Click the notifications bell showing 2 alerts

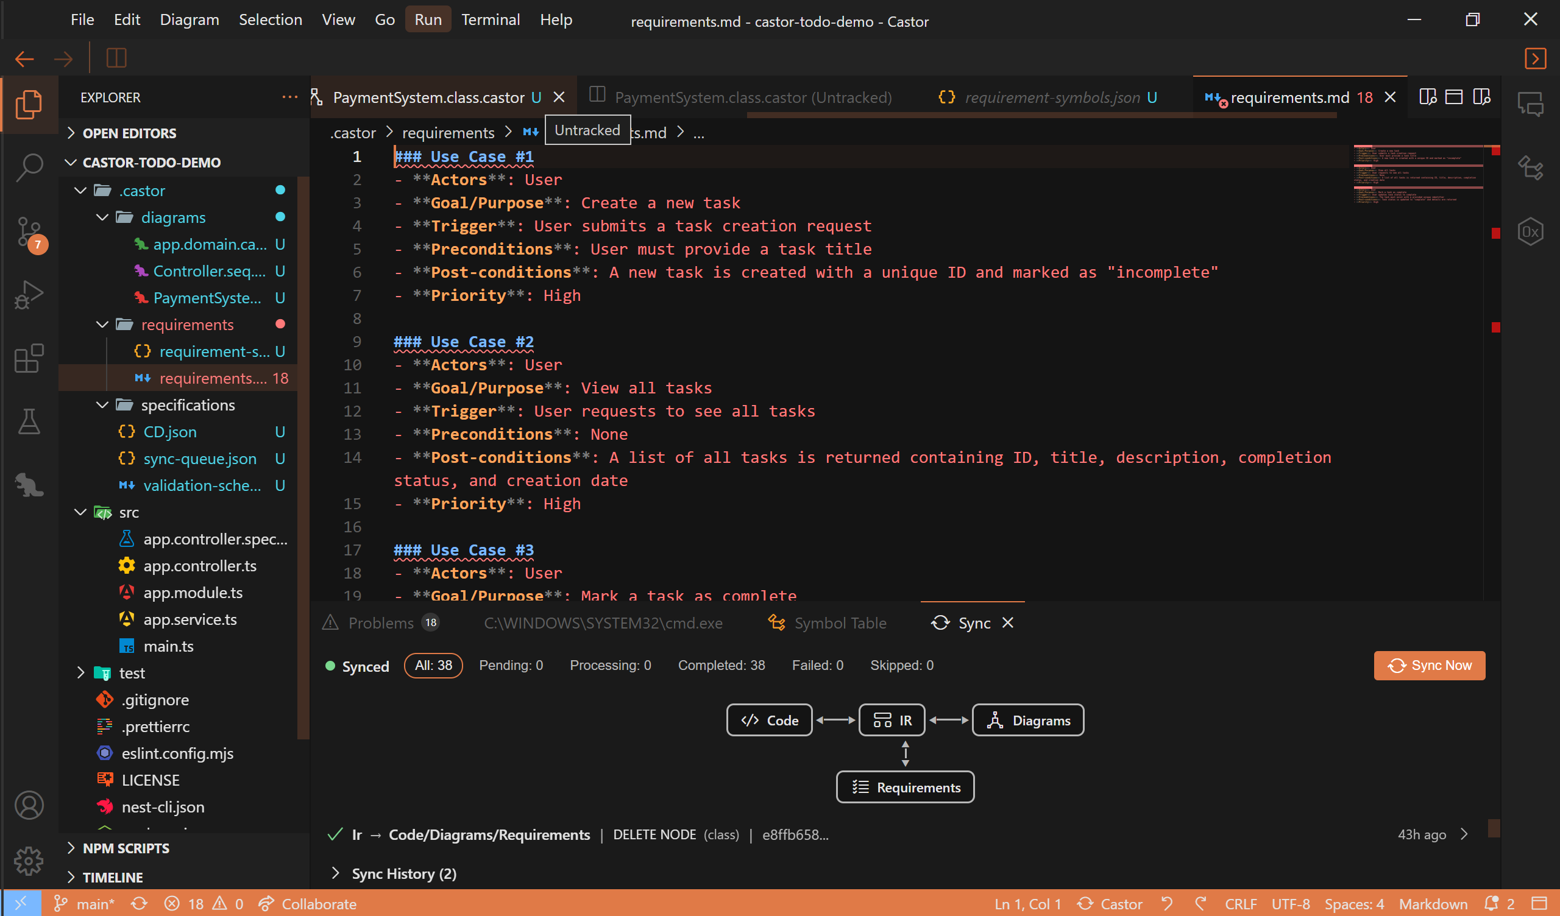pos(1492,904)
